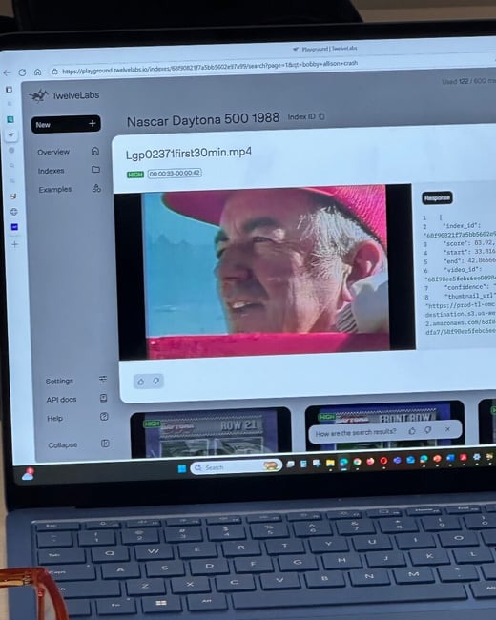Click the Nascar Daytona 500 1988 title
This screenshot has width=496, height=620.
(203, 119)
